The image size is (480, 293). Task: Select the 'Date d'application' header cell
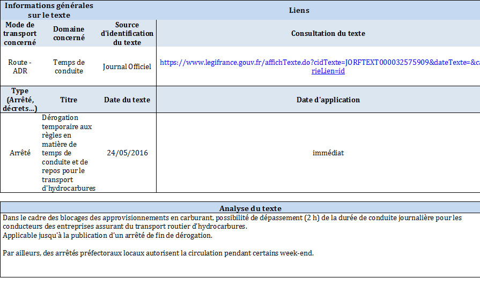click(x=328, y=100)
